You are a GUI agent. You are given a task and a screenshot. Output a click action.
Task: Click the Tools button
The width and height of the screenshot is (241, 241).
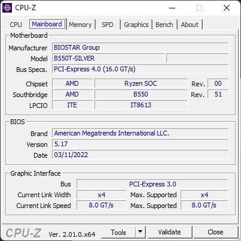click(x=118, y=233)
